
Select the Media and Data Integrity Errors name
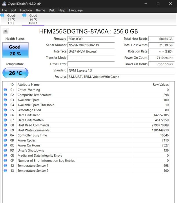click(40, 155)
